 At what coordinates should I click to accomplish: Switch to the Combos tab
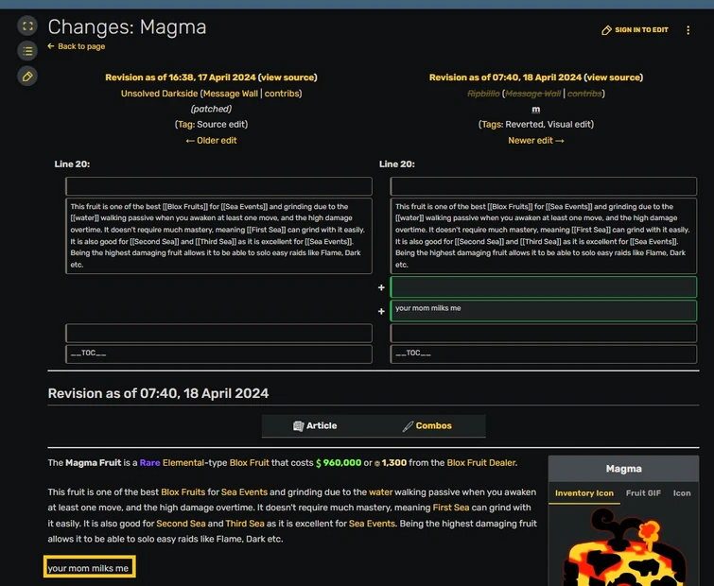(427, 426)
